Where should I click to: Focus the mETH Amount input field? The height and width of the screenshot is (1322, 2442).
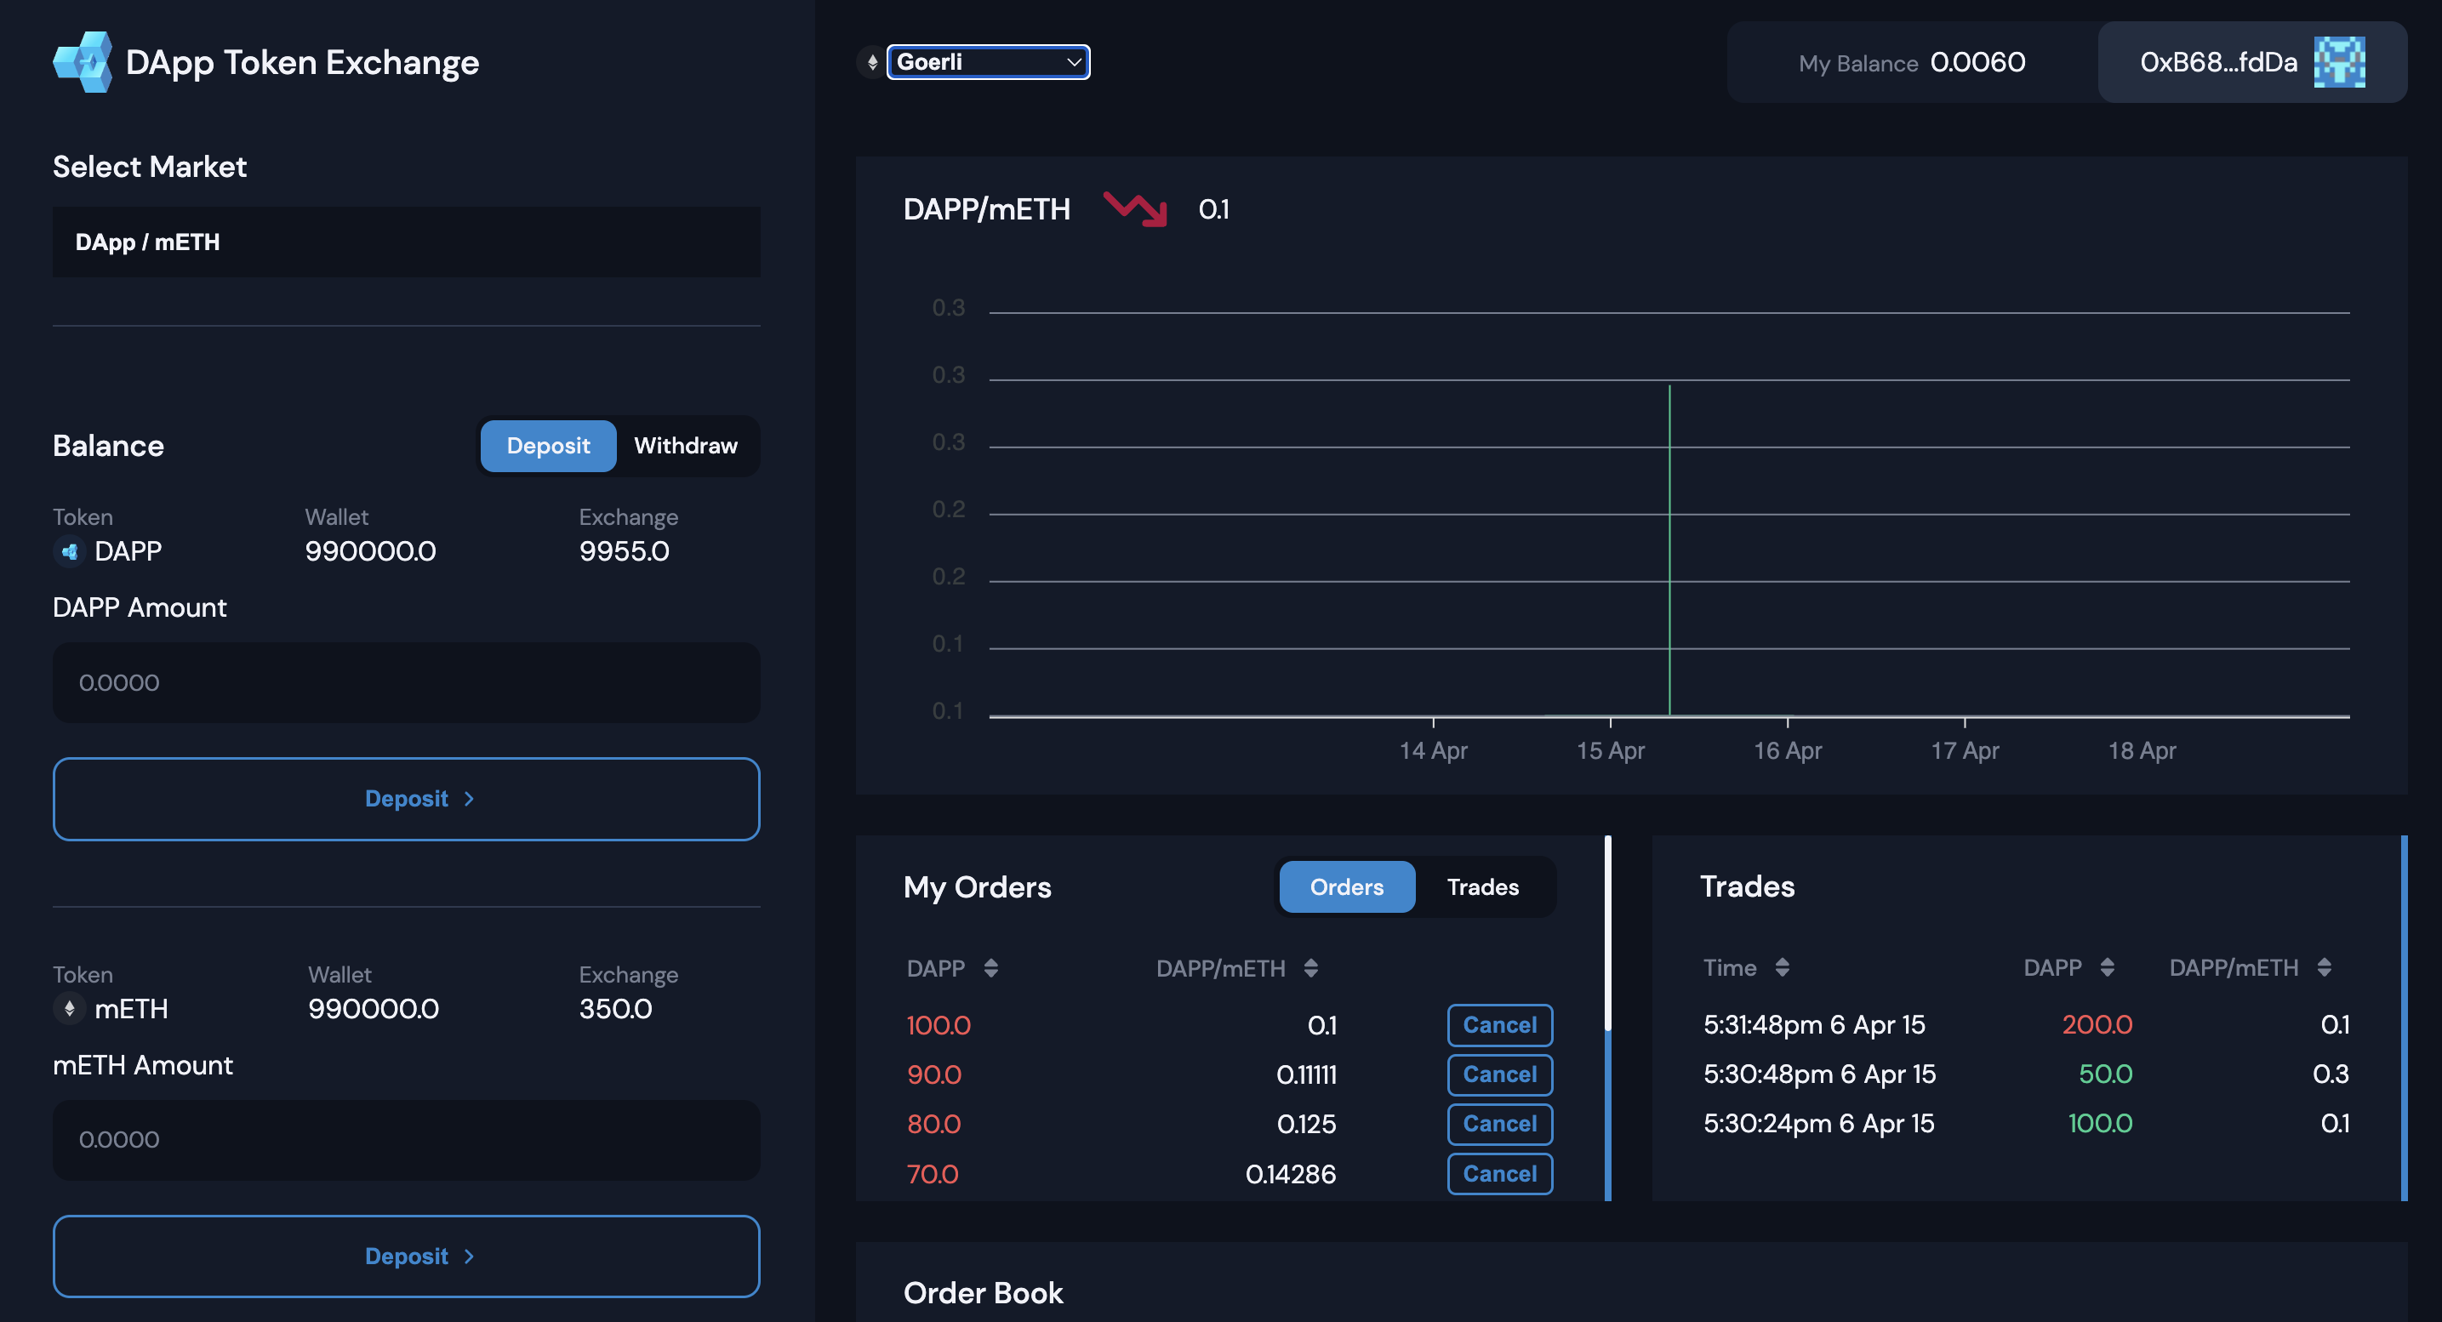pyautogui.click(x=406, y=1139)
